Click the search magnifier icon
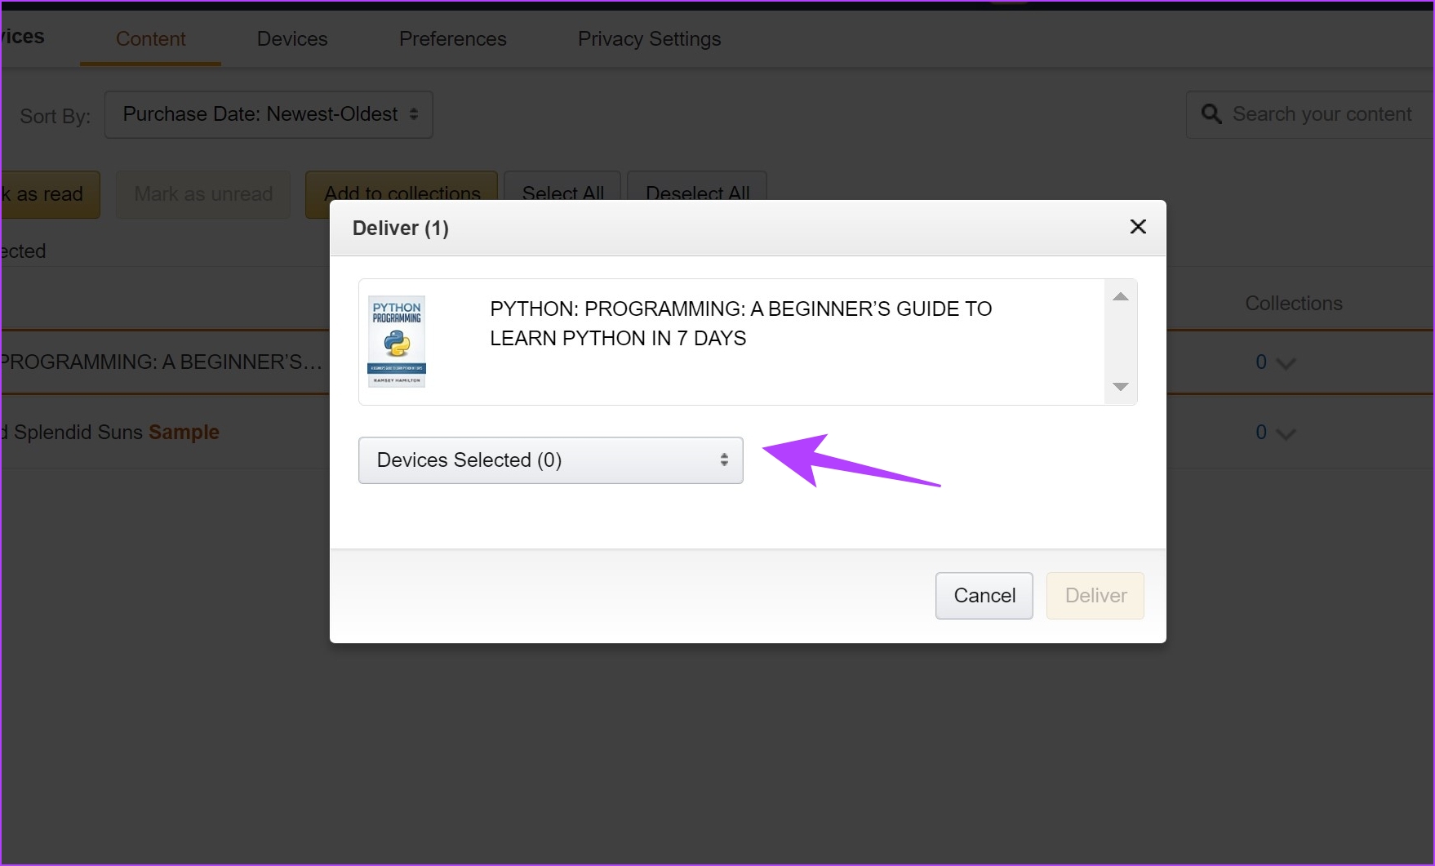This screenshot has width=1435, height=866. click(x=1211, y=114)
